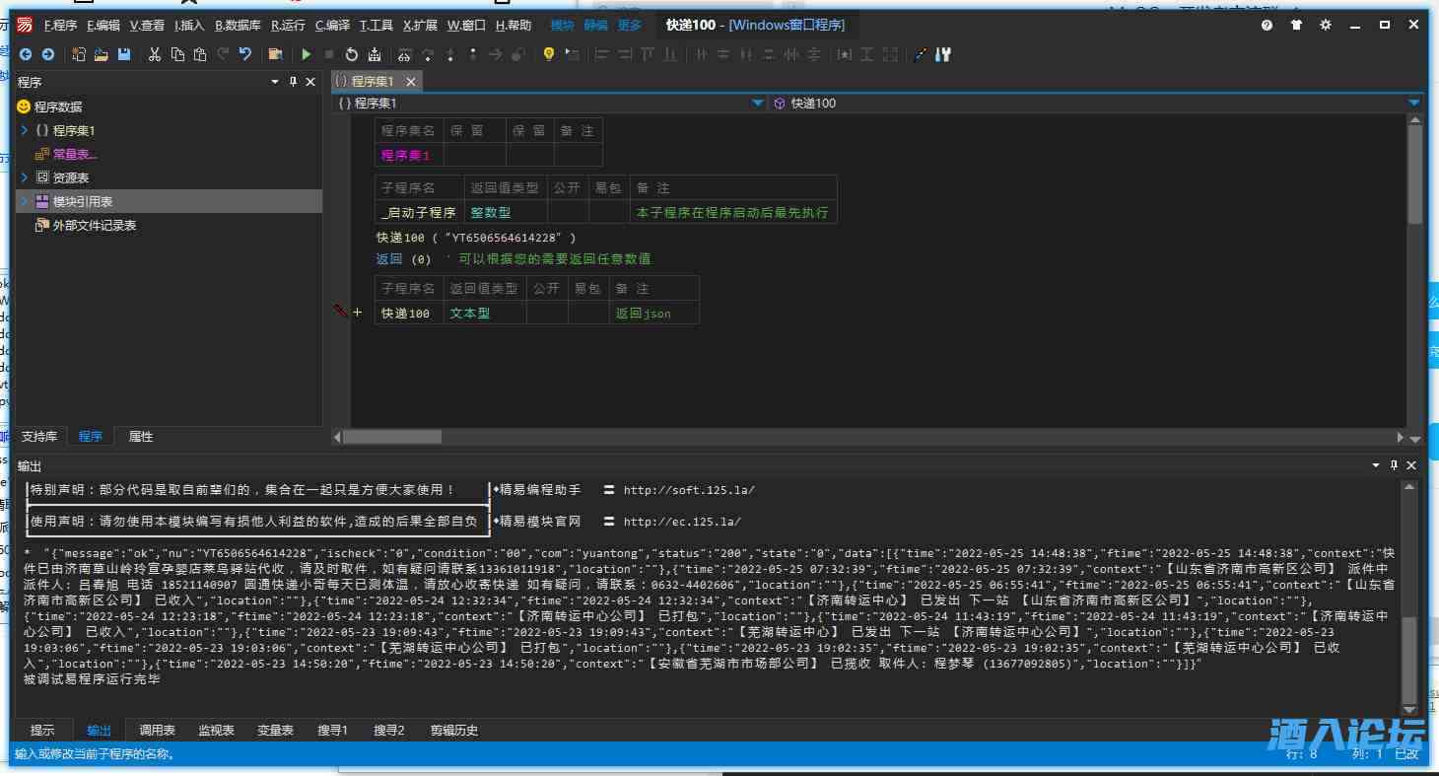The height and width of the screenshot is (776, 1439).
Task: Switch to the 监视表 tab
Action: pyautogui.click(x=216, y=731)
